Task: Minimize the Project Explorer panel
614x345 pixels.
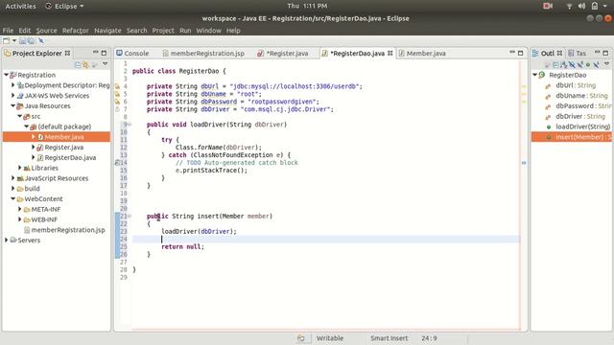Action: click(96, 53)
